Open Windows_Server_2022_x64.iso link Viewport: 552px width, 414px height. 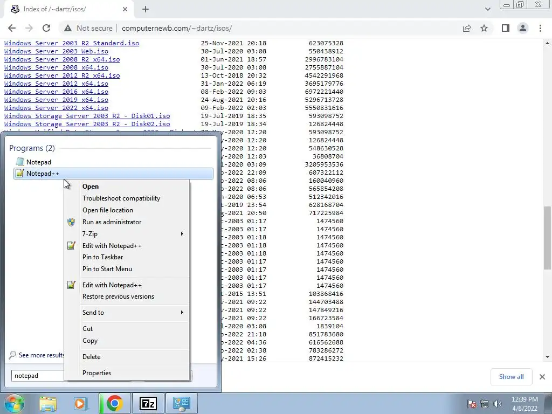click(x=56, y=108)
